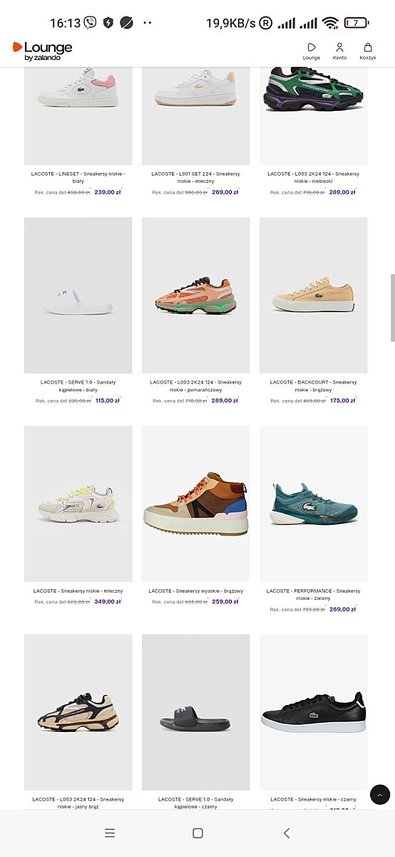
Task: Open L003 2K24 124 niebieski title link
Action: 314,177
